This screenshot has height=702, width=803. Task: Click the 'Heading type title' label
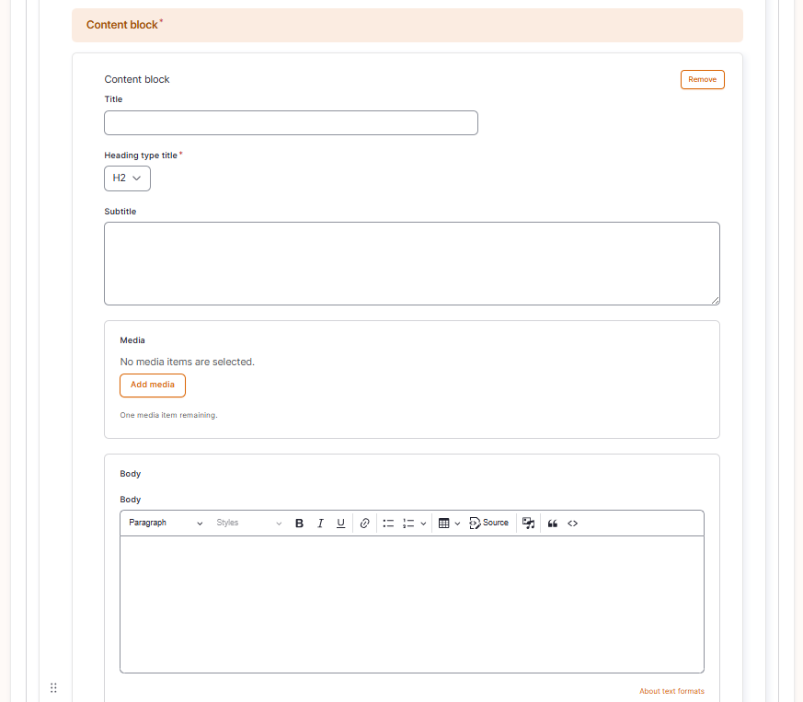[141, 155]
